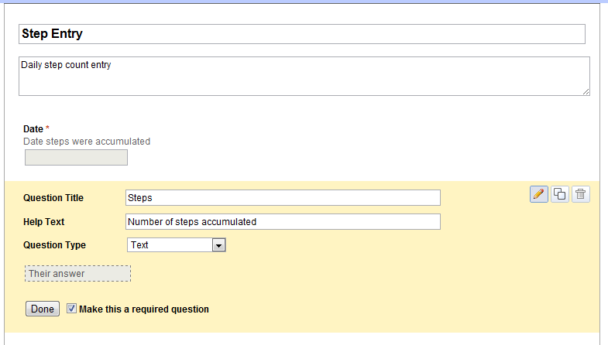The image size is (608, 345).
Task: Duplicate the Steps question
Action: pyautogui.click(x=560, y=194)
